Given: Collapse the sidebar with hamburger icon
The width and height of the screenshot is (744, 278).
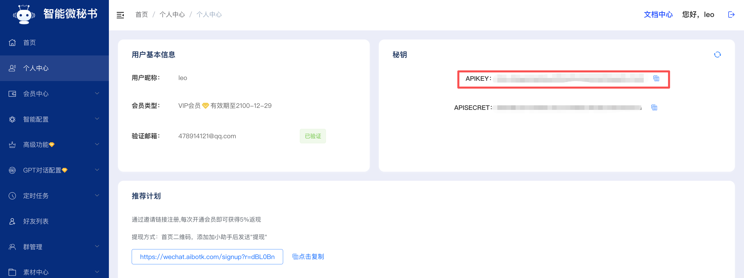Looking at the screenshot, I should coord(120,15).
